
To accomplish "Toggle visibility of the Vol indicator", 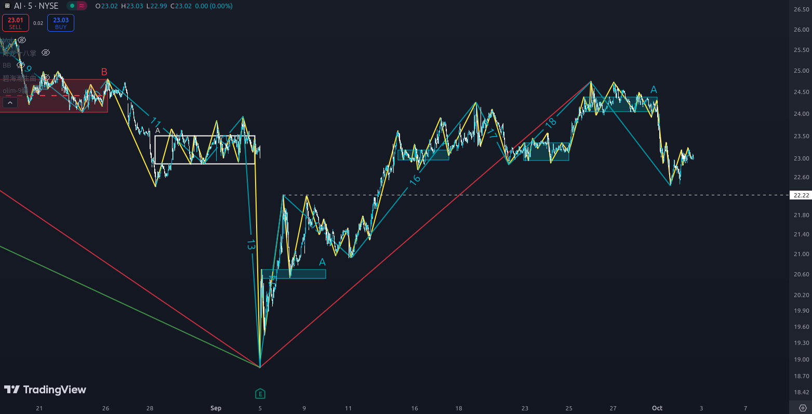I will point(22,40).
